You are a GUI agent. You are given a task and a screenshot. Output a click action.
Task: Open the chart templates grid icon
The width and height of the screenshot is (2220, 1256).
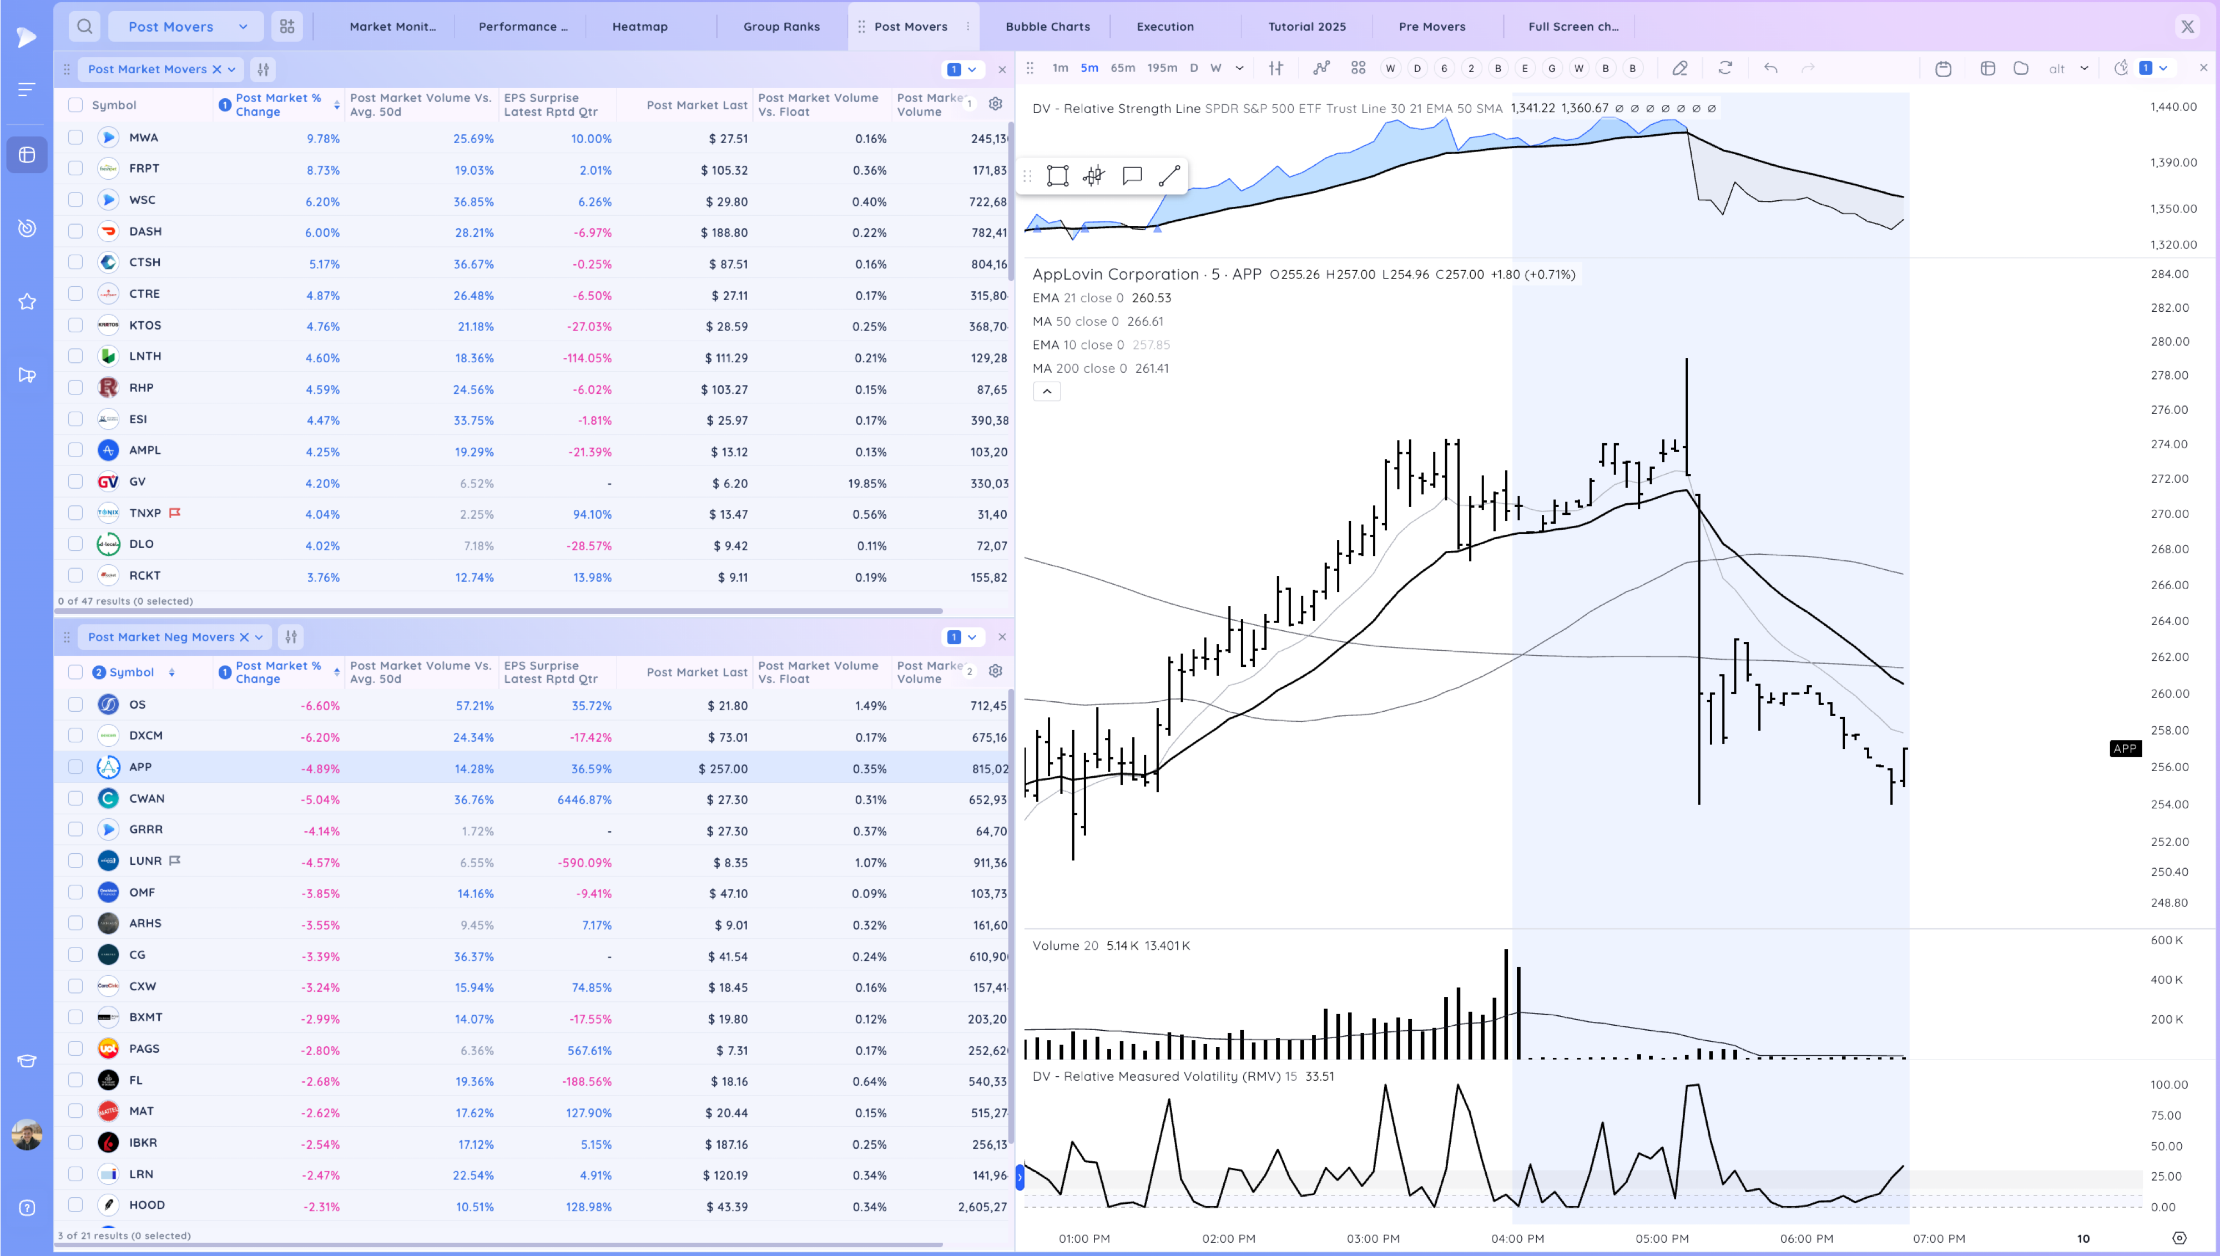pyautogui.click(x=1358, y=68)
